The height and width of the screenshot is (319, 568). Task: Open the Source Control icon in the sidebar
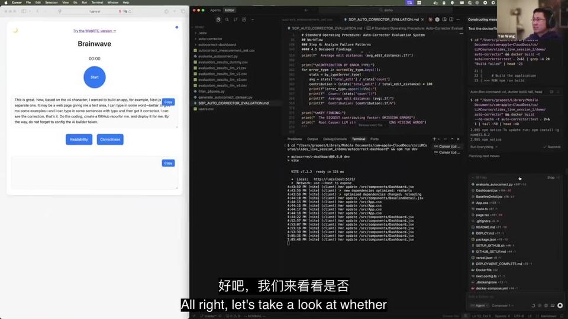point(235,19)
